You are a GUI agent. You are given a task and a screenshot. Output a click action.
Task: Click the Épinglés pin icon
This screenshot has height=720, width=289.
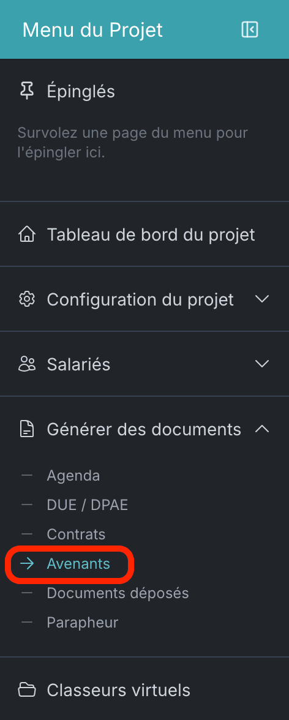point(27,91)
